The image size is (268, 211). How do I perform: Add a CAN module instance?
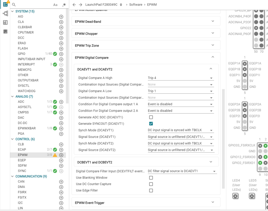[x=61, y=181]
